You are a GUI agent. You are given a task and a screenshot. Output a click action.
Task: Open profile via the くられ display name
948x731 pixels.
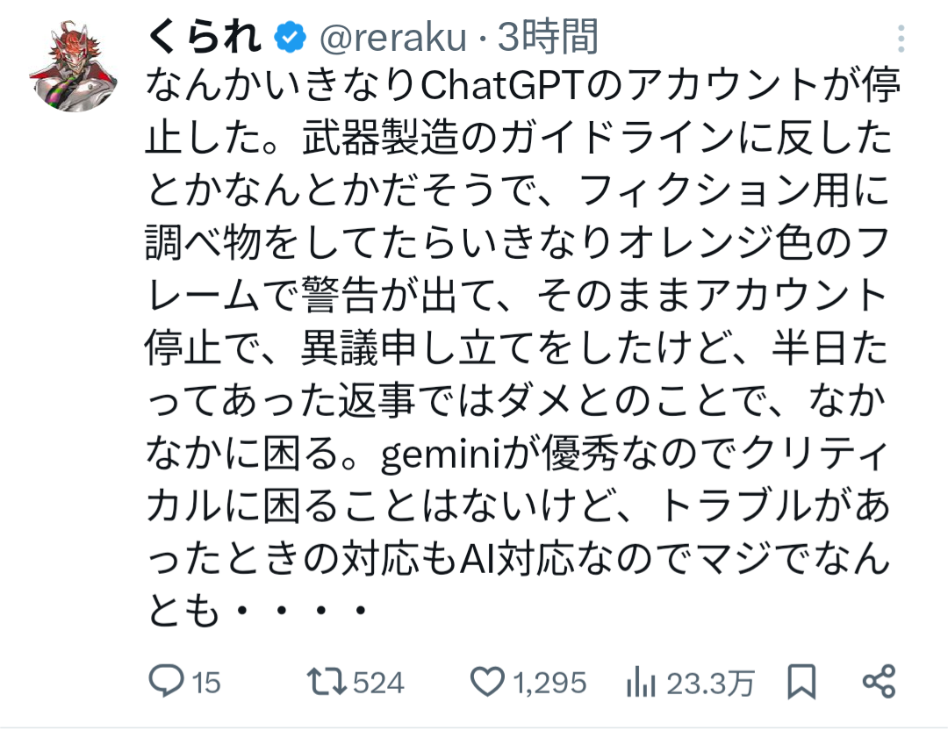click(x=205, y=38)
